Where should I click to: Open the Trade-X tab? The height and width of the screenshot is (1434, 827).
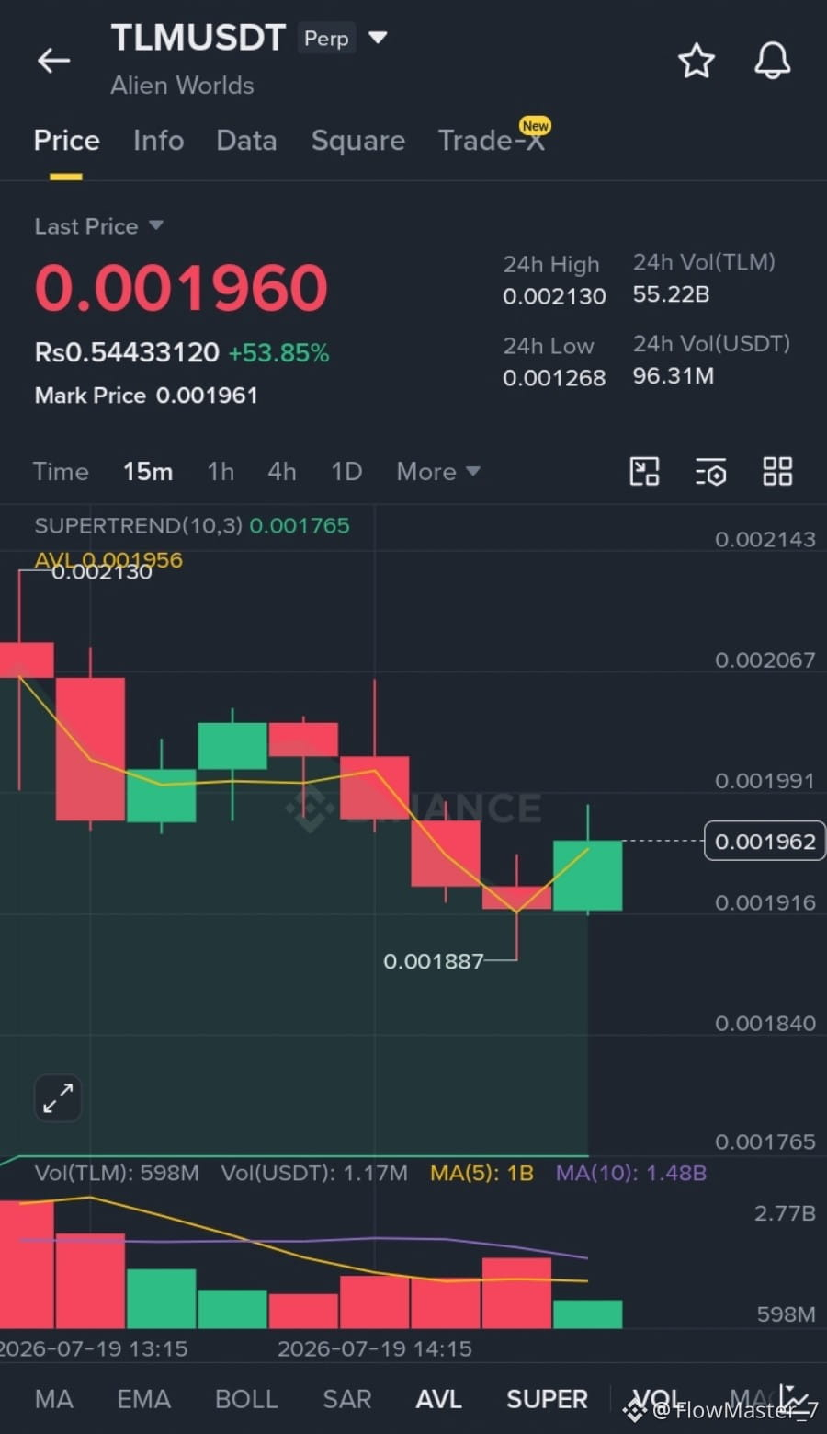point(492,140)
